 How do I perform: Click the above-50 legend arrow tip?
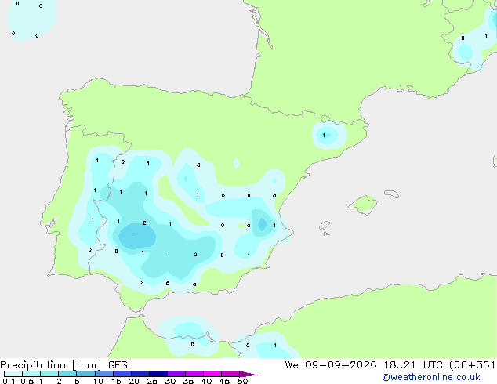[x=248, y=374]
